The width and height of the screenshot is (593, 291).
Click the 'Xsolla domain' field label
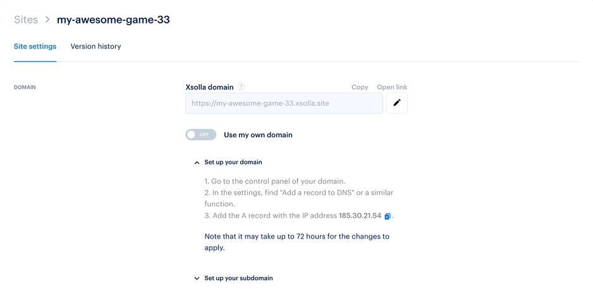(x=209, y=87)
